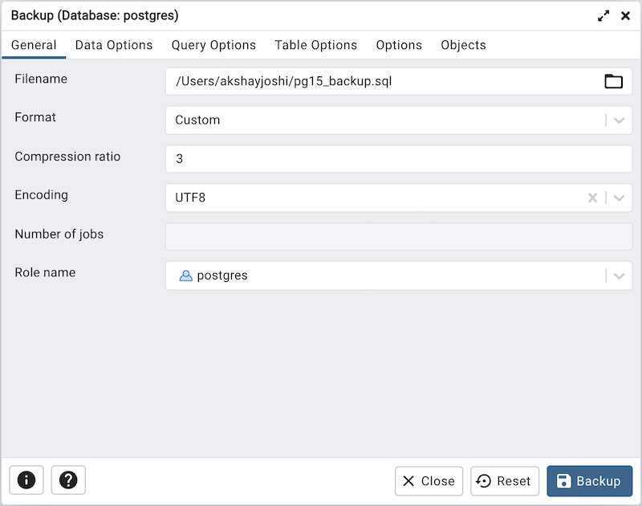Open the file browser folder icon
This screenshot has height=506, width=642.
pyautogui.click(x=613, y=80)
